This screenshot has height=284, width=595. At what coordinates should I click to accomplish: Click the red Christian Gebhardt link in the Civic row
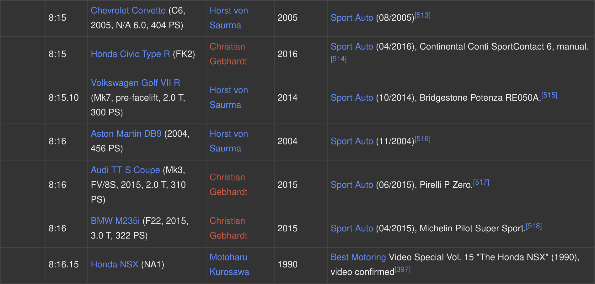tap(228, 54)
